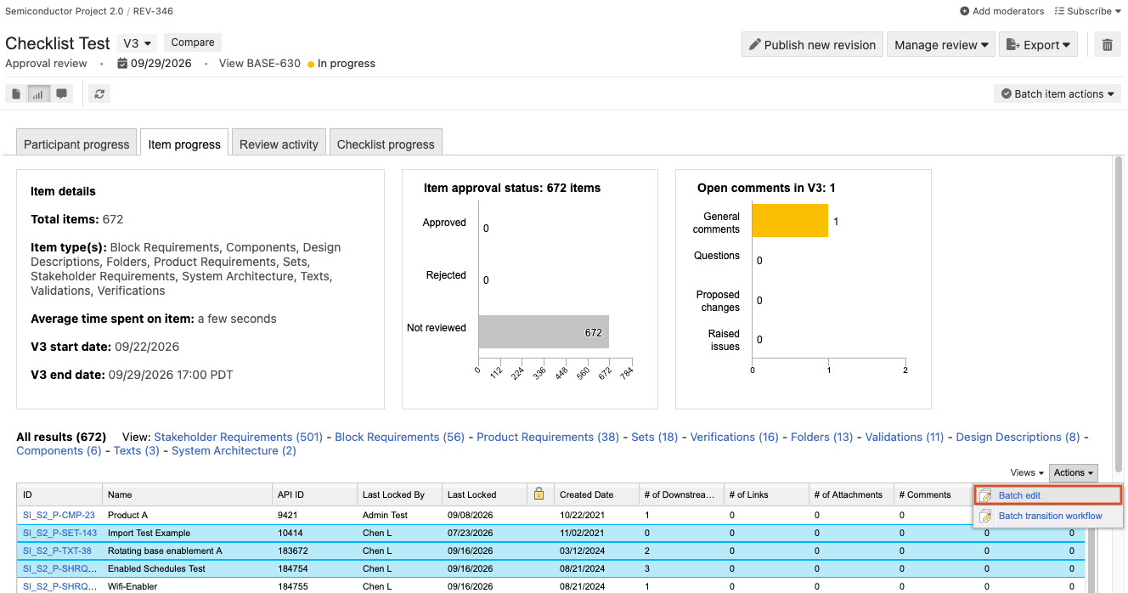The width and height of the screenshot is (1128, 593).
Task: Click Publish new revision button
Action: tap(811, 45)
